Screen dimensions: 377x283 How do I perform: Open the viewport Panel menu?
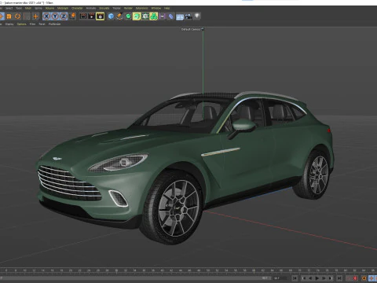(42, 24)
